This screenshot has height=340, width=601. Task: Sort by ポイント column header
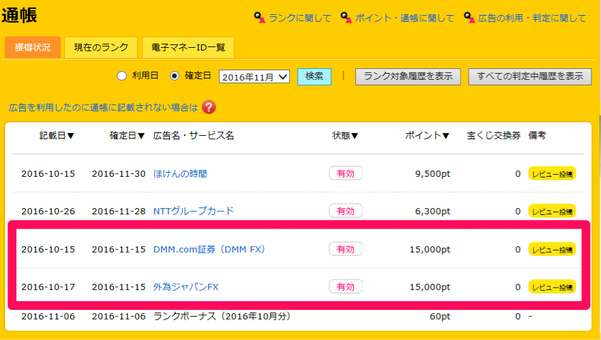(x=427, y=135)
